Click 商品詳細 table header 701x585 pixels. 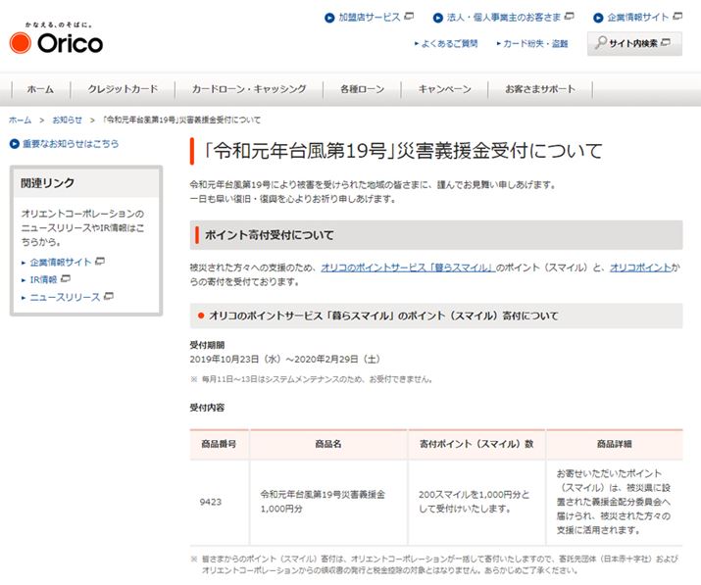click(x=615, y=444)
